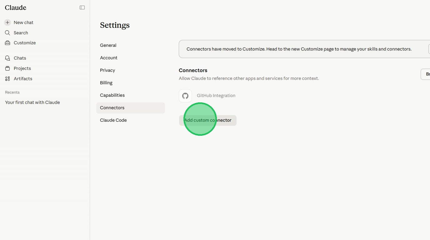Click the Projects folder icon

(7, 68)
